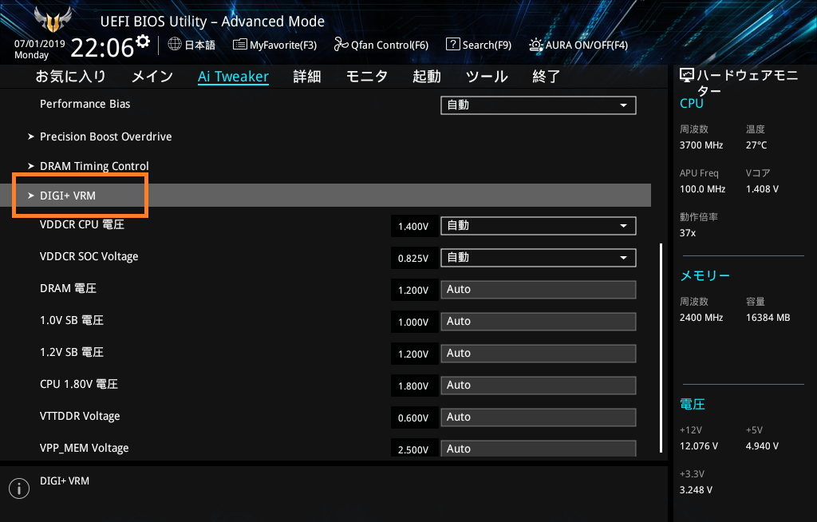This screenshot has height=522, width=817.
Task: Click the CPU 1.80V 電圧 Auto field
Action: tap(539, 385)
